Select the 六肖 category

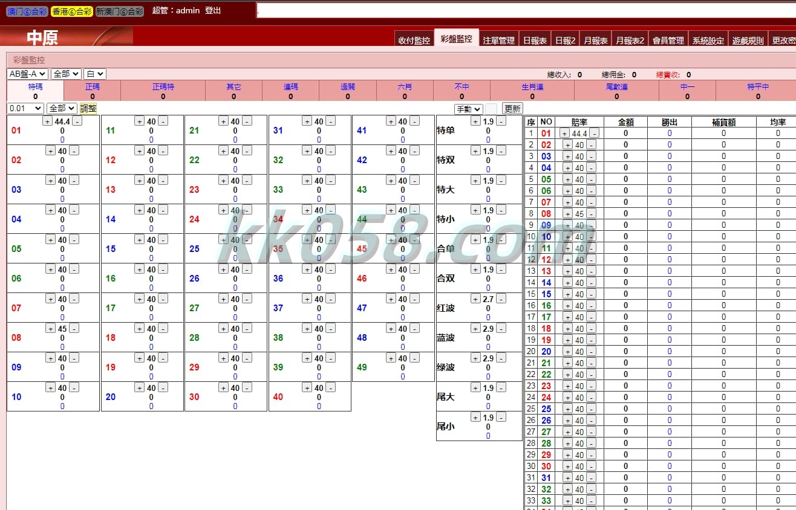[x=405, y=87]
